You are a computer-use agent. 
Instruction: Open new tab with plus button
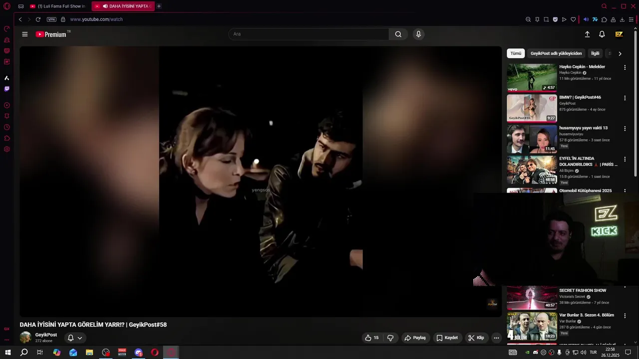pyautogui.click(x=159, y=6)
